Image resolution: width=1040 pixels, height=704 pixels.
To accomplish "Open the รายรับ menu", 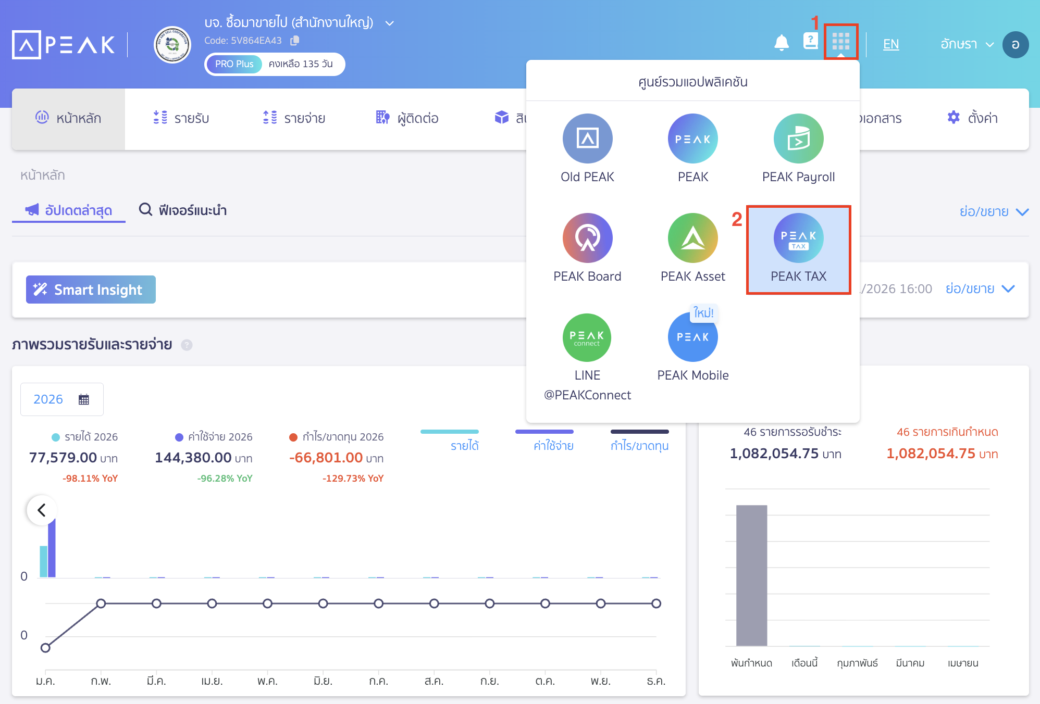I will tap(181, 118).
